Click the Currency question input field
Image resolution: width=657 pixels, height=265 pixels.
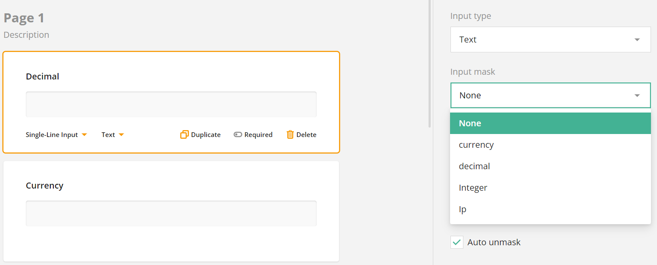point(171,213)
